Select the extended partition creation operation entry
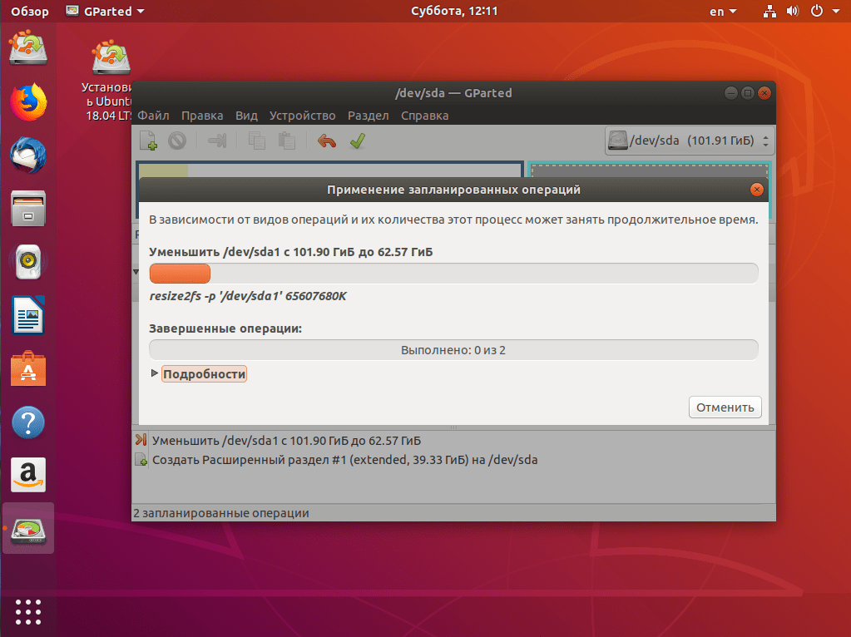The image size is (851, 637). 344,460
